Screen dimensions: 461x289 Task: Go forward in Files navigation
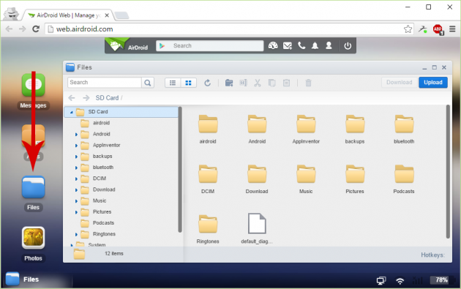click(x=86, y=98)
